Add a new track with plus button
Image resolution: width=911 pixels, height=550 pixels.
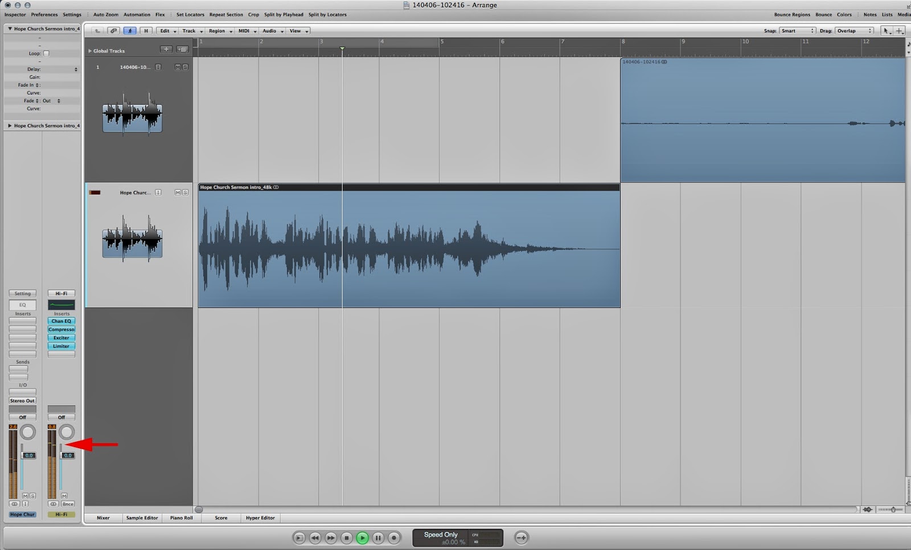[x=166, y=50]
